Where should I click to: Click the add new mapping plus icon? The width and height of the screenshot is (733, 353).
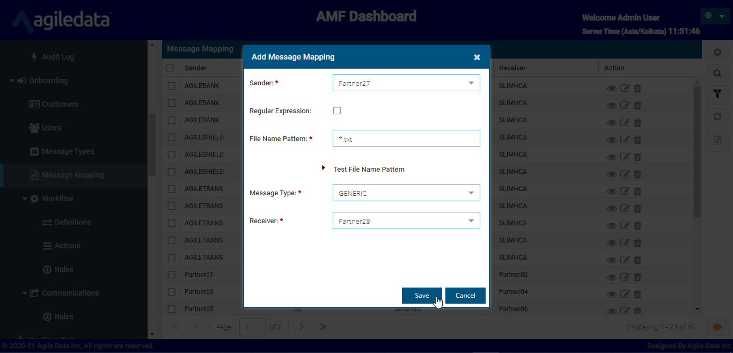[x=717, y=53]
